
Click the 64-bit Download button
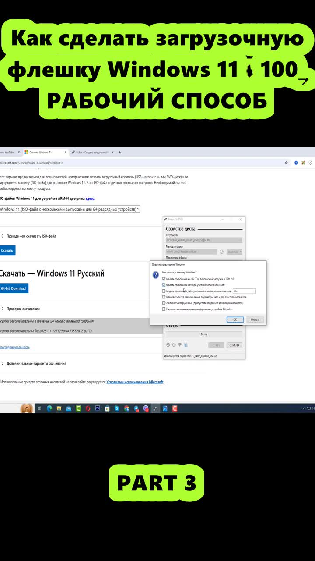pyautogui.click(x=14, y=288)
